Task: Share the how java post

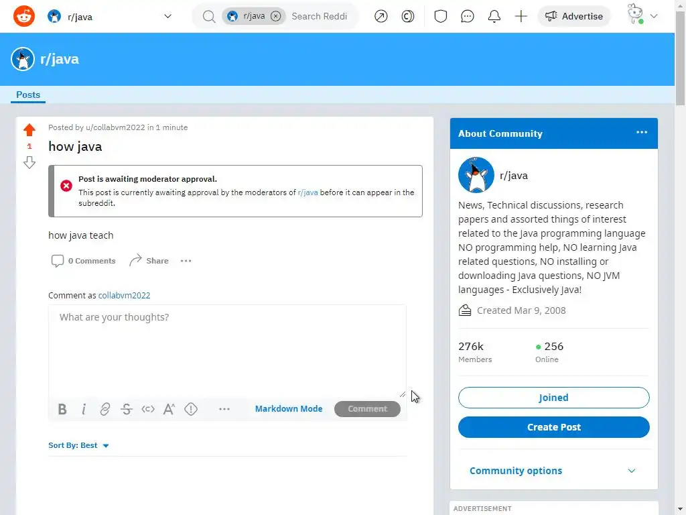Action: 149,261
